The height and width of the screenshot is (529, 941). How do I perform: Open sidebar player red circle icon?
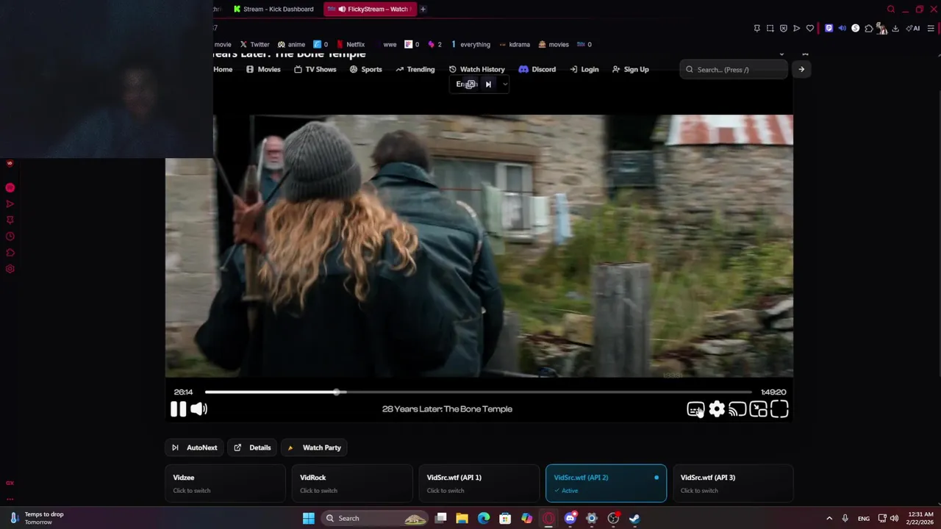(x=10, y=188)
